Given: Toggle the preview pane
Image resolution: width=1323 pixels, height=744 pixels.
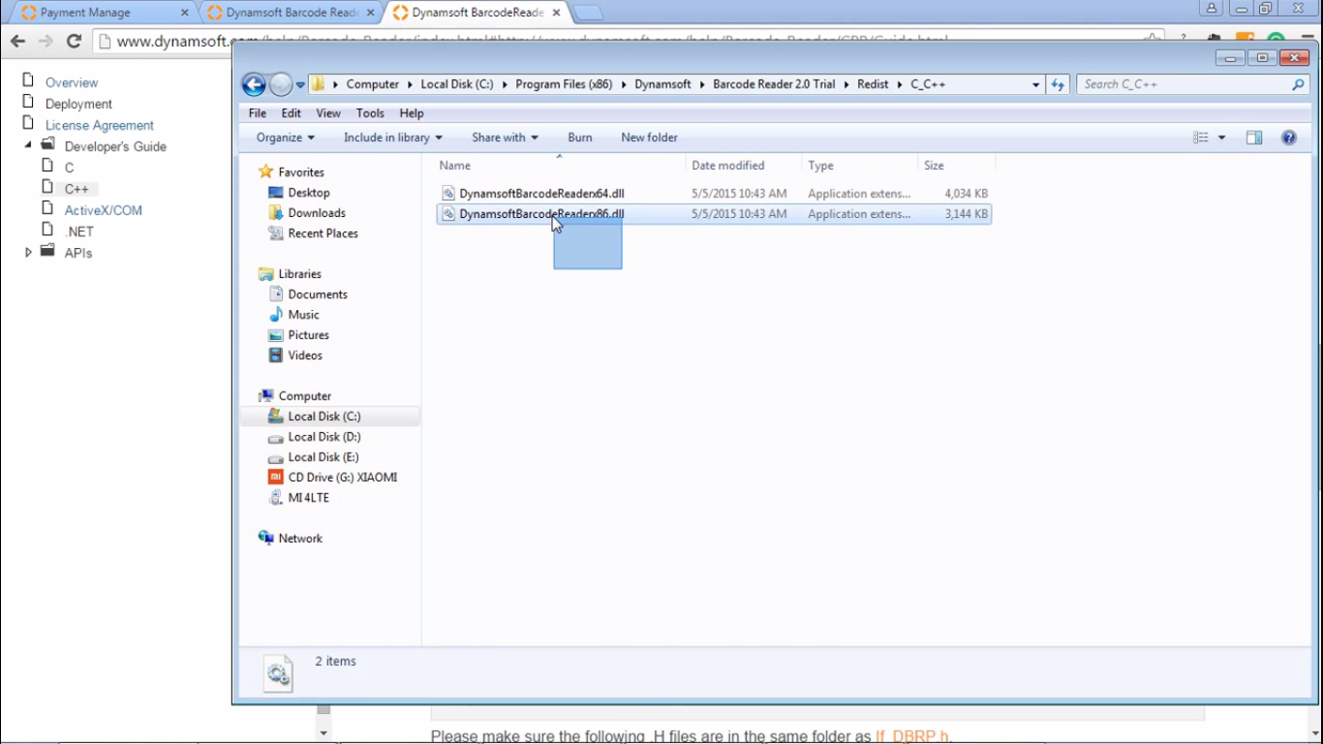Looking at the screenshot, I should (x=1253, y=137).
